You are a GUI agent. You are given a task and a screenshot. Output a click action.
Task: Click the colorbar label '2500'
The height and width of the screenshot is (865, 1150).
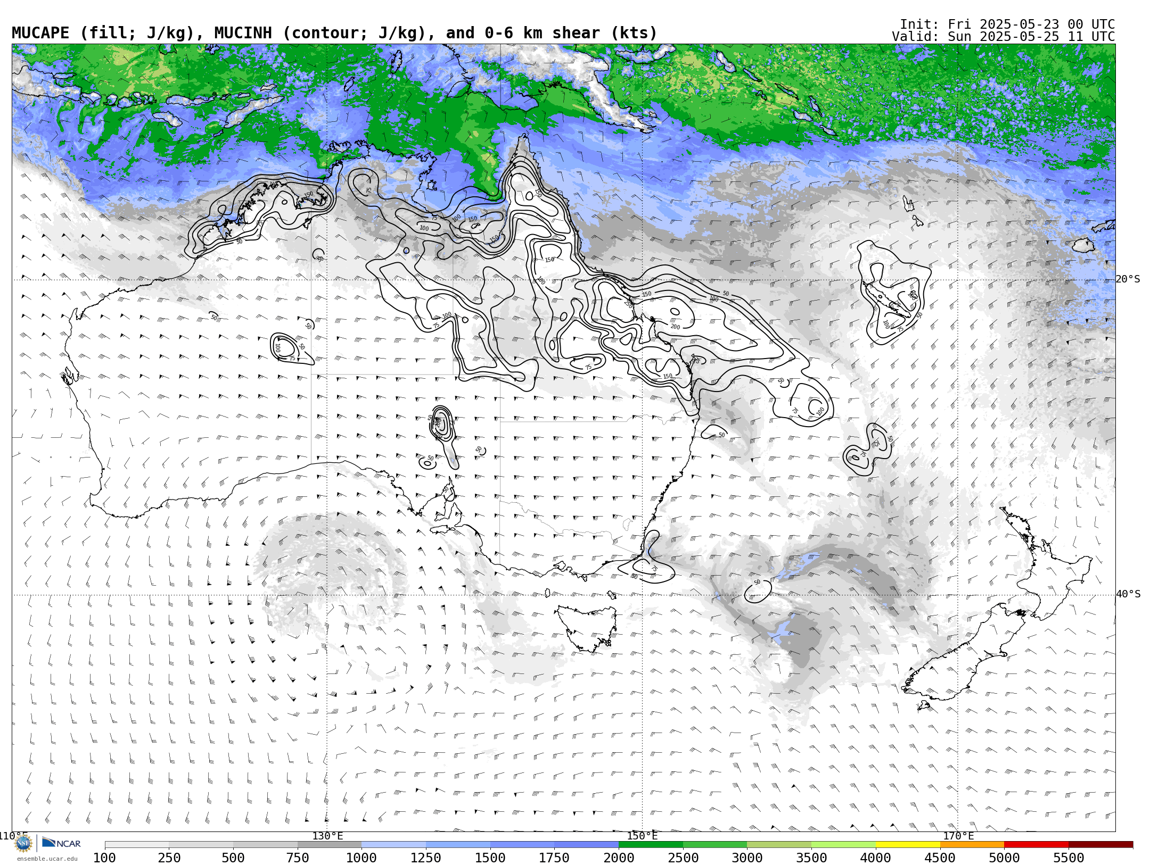tap(683, 858)
